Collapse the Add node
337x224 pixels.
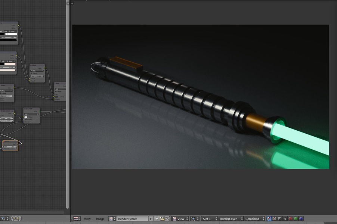tap(55, 83)
